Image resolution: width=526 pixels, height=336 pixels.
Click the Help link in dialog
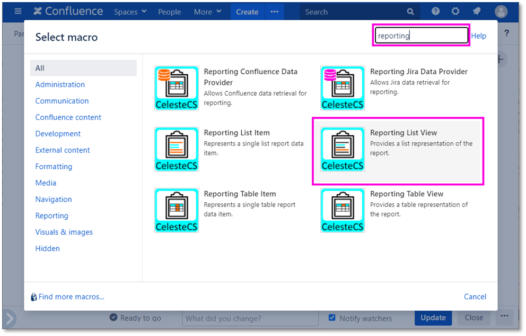478,36
